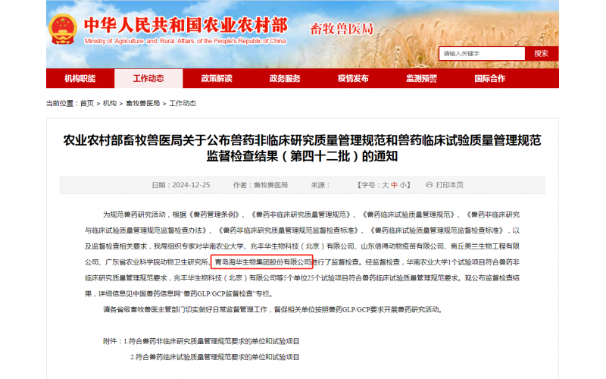Screen dimensions: 606x379
Task: Set font size to 大
Action: [385, 185]
